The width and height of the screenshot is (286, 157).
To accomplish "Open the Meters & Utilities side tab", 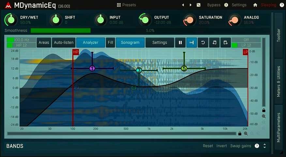I will tap(278, 81).
